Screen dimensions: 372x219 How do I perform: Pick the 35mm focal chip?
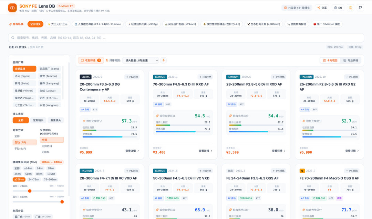[x=17, y=174]
